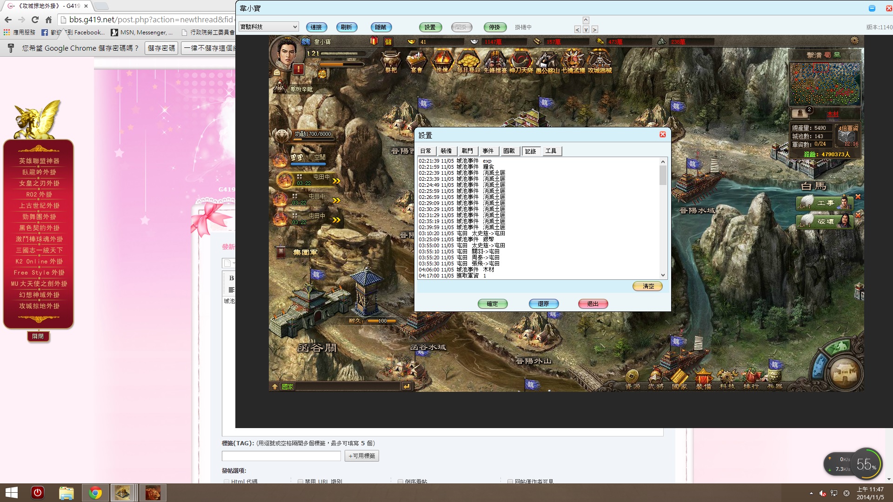Open the 育駿科技 dropdown list
The height and width of the screenshot is (502, 893).
click(269, 27)
